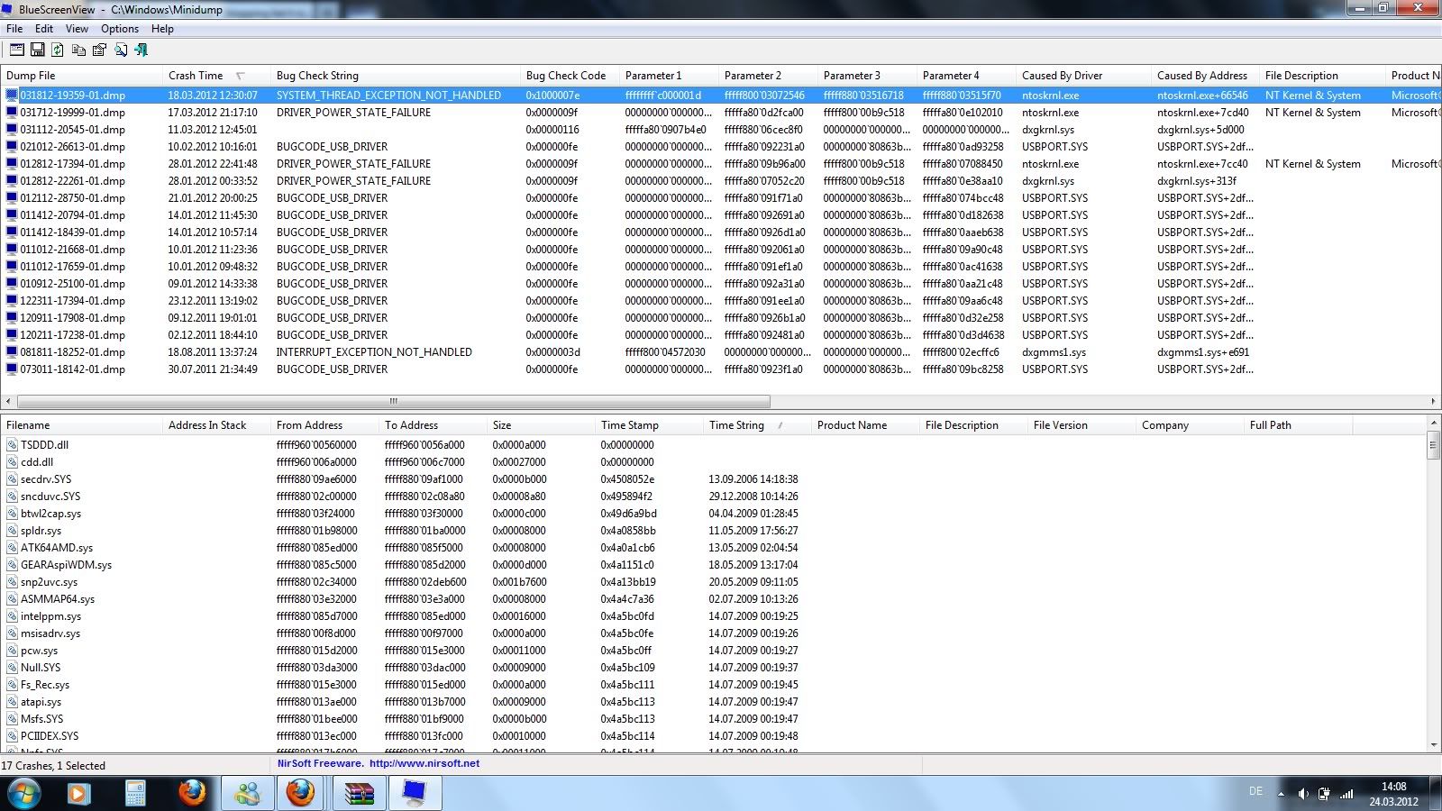
Task: Open the Help menu
Action: pos(162,29)
